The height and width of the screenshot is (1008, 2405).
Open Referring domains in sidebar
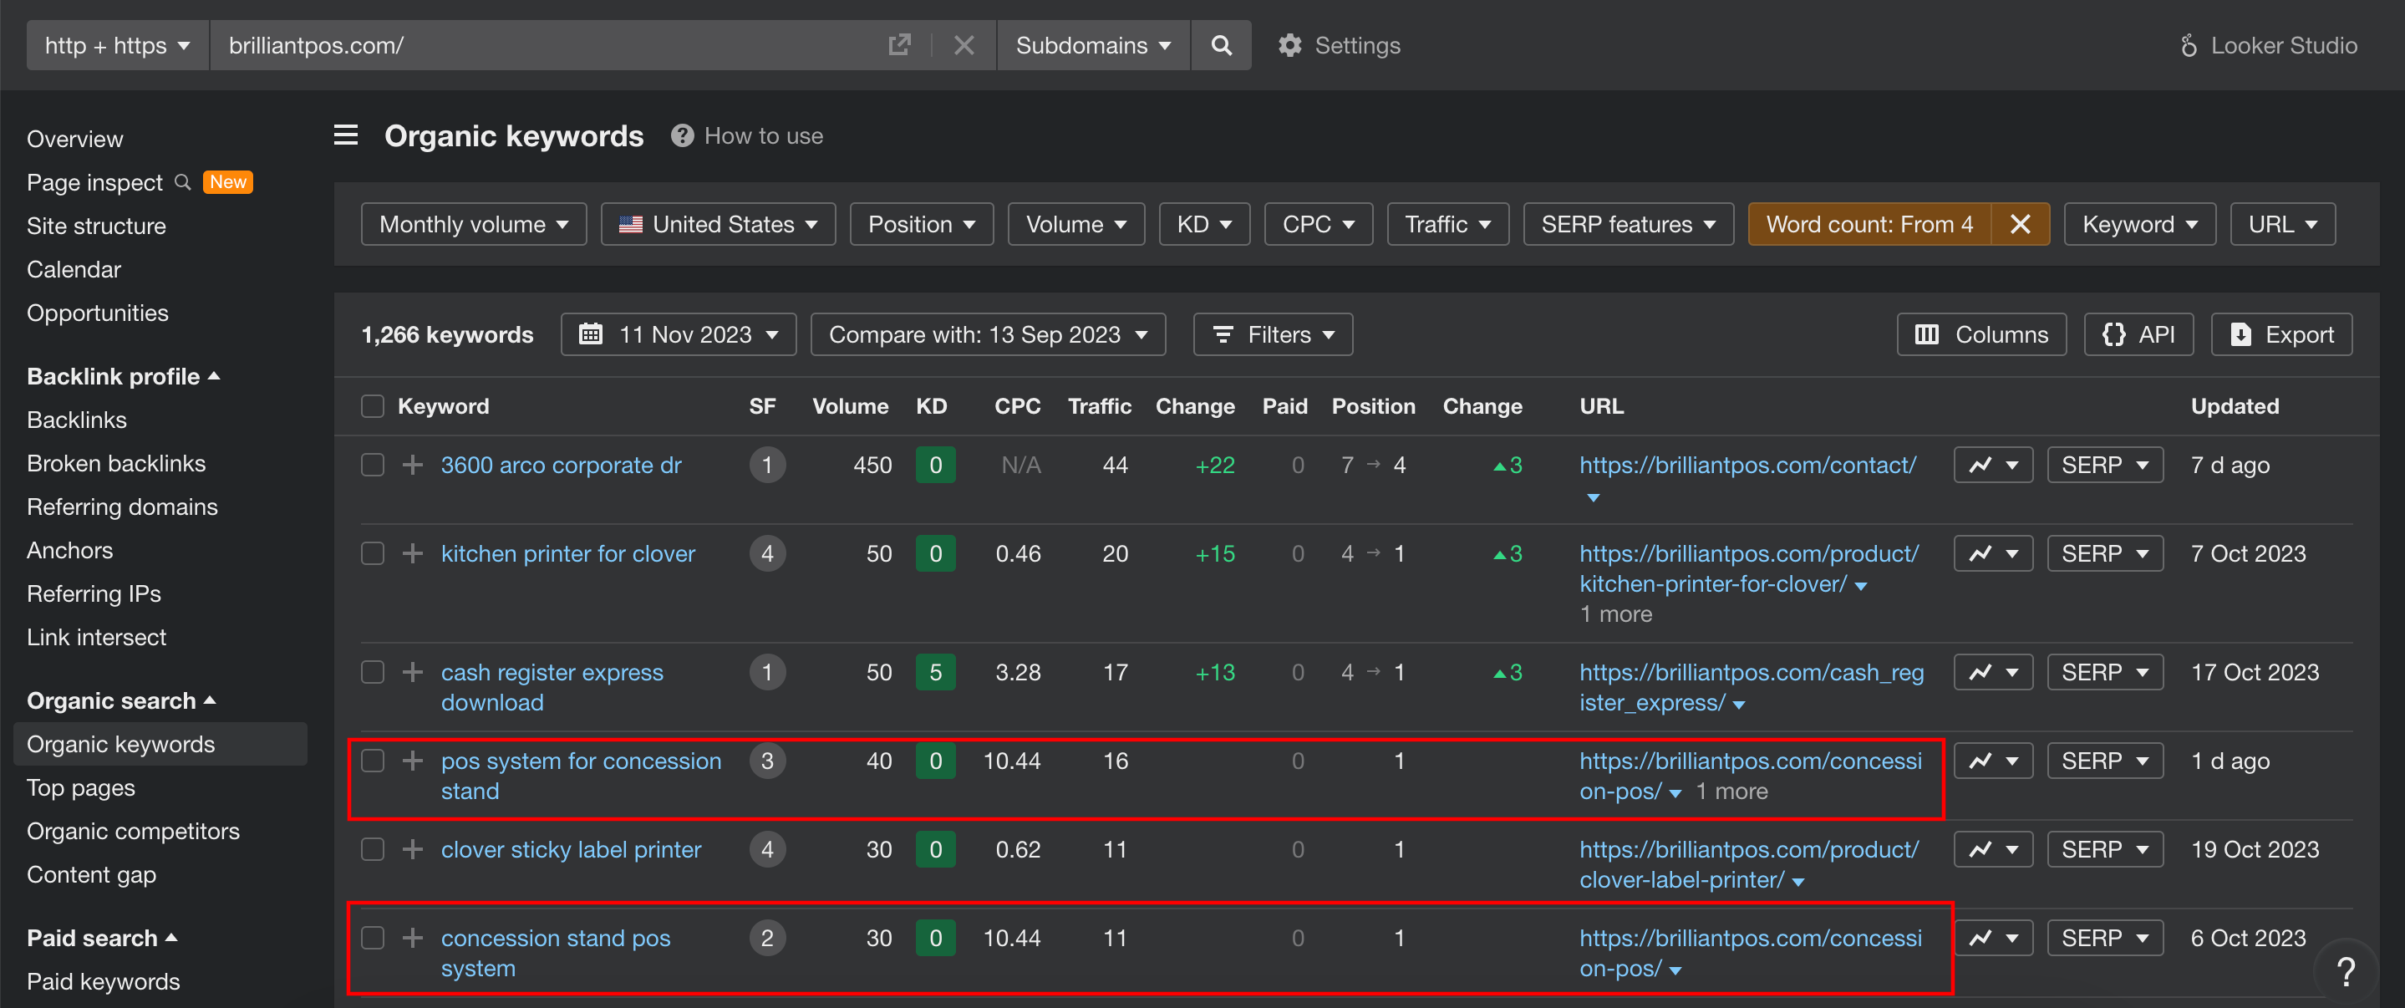pyautogui.click(x=122, y=507)
